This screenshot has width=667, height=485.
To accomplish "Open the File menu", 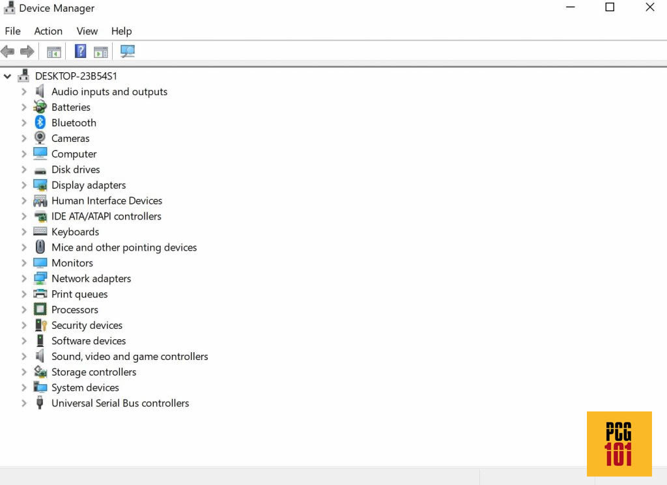I will tap(12, 31).
